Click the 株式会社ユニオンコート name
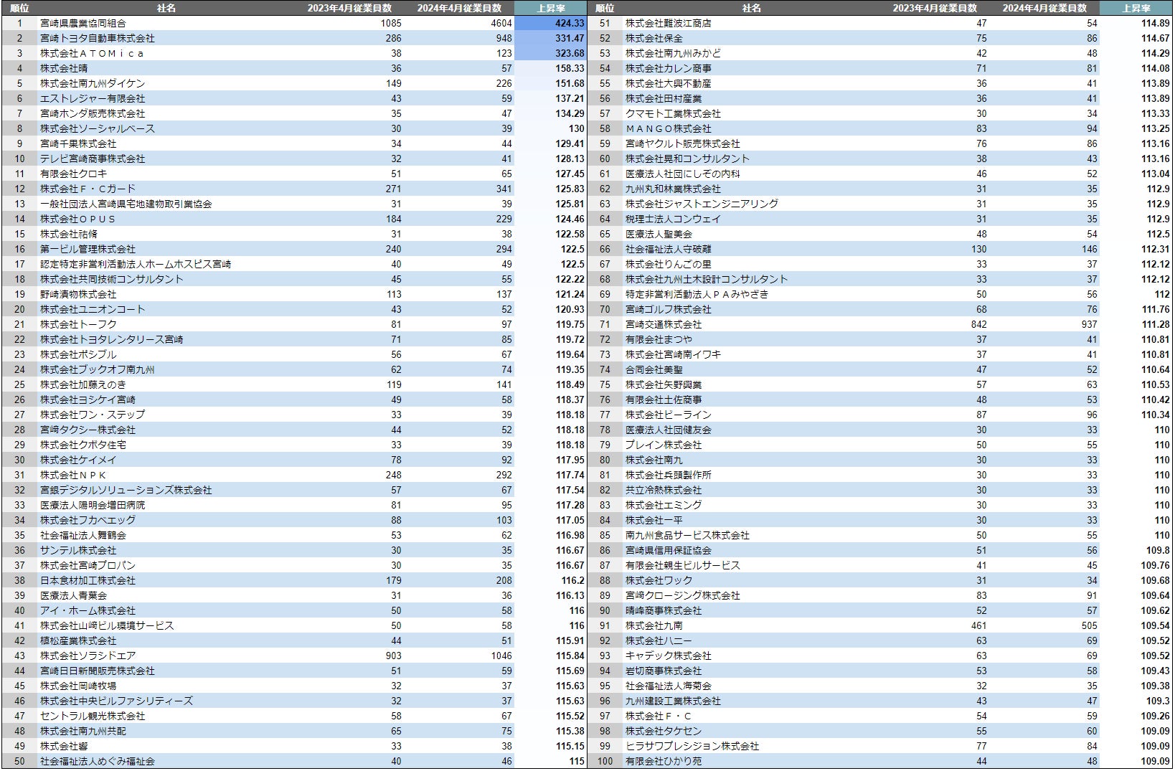Image resolution: width=1175 pixels, height=771 pixels. coord(93,309)
